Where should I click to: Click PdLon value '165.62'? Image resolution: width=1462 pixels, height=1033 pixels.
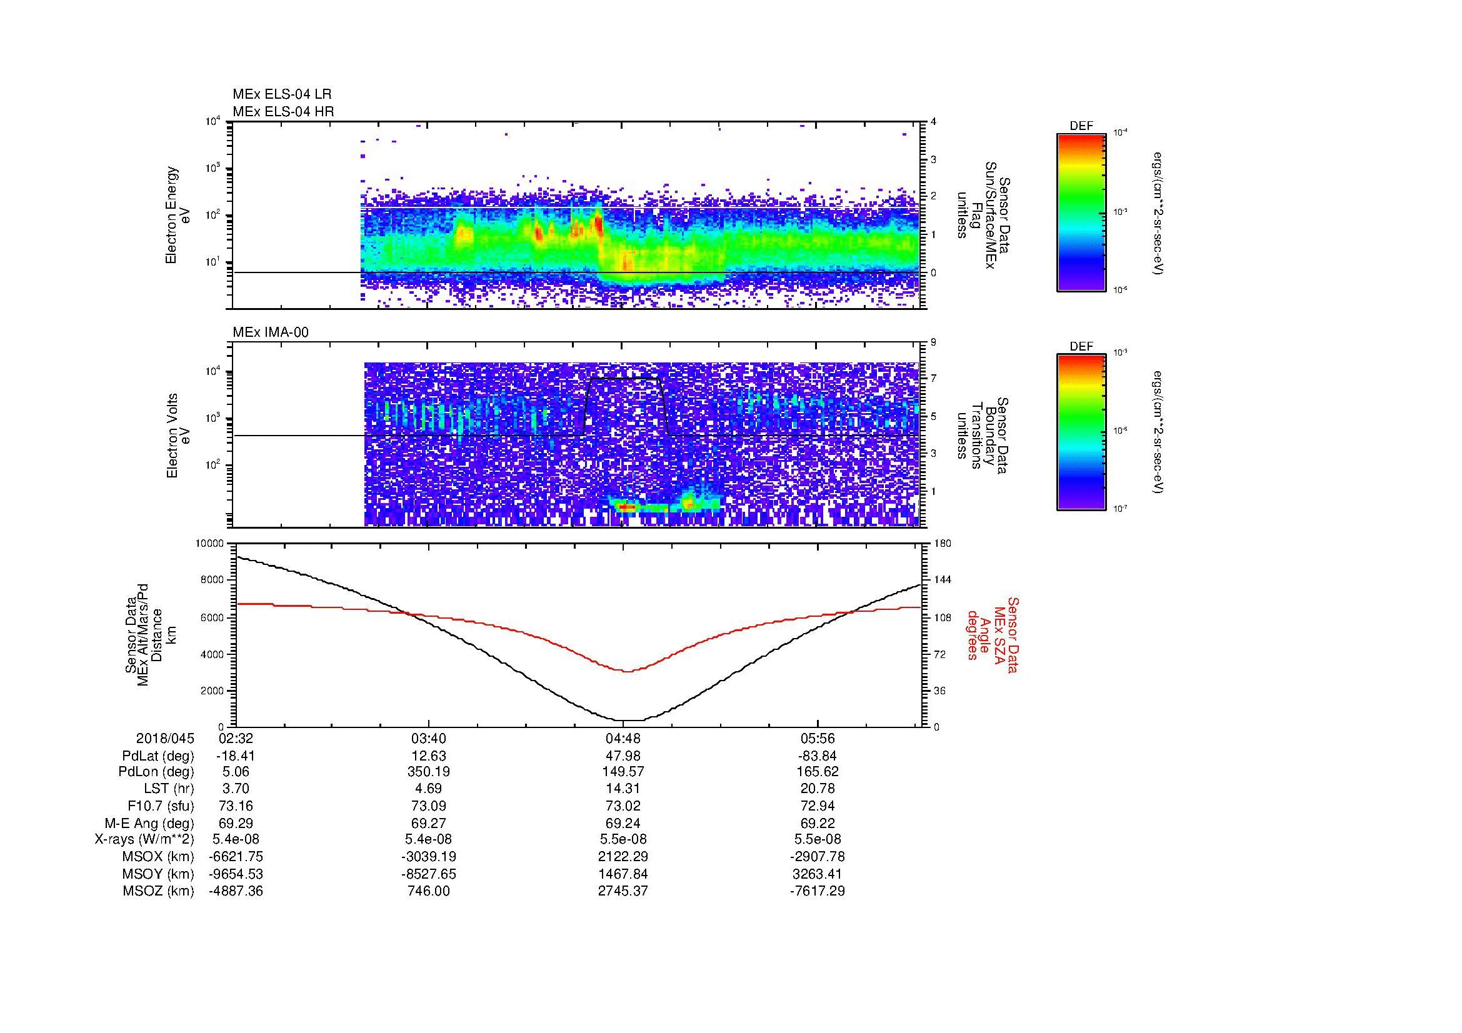[817, 772]
